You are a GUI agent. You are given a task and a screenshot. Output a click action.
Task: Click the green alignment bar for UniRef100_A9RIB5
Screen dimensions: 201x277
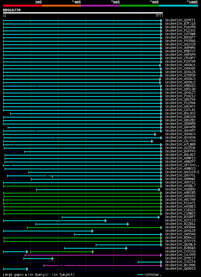83,193
